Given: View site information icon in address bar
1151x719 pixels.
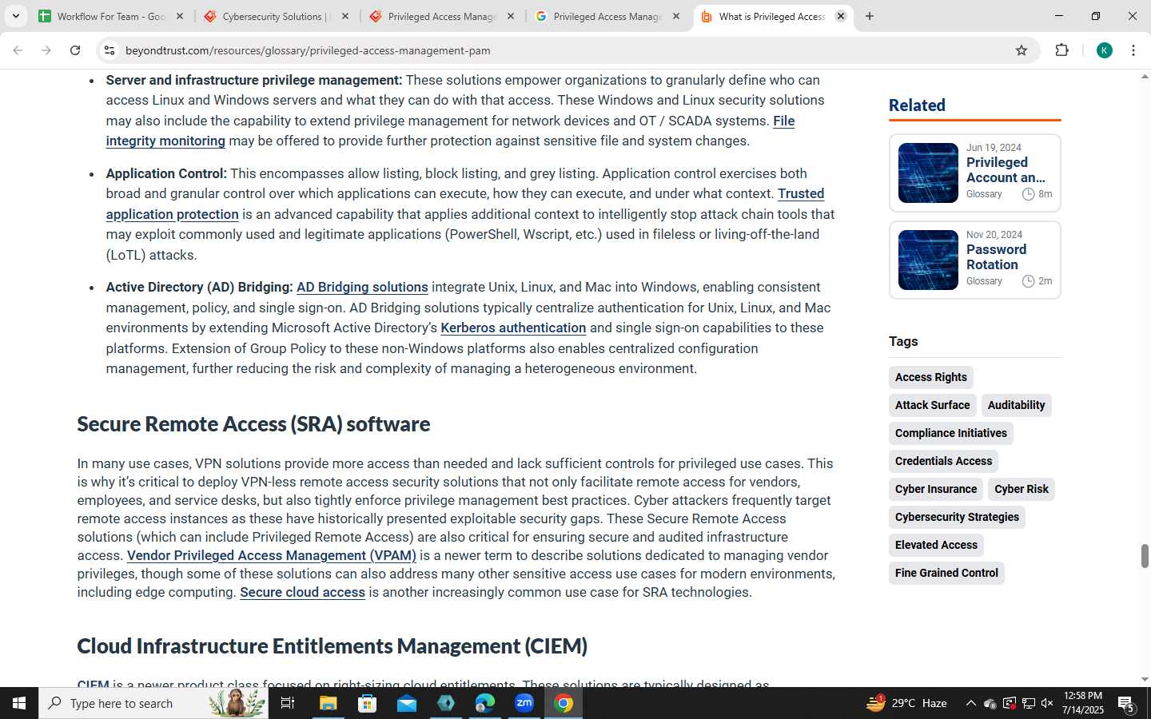Looking at the screenshot, I should (x=110, y=50).
